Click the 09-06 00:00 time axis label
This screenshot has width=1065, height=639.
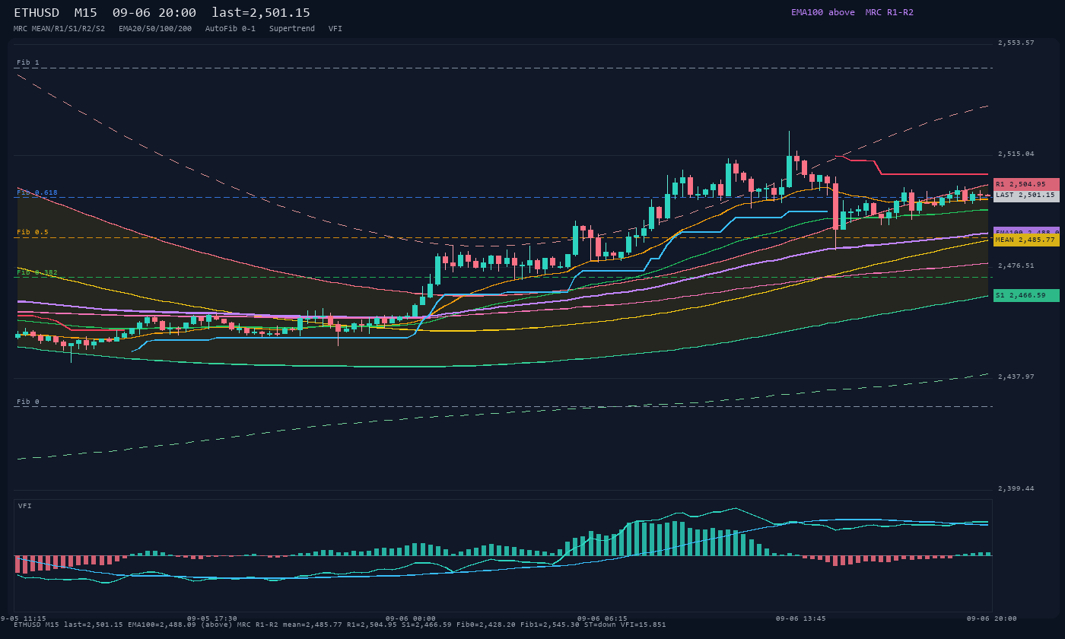coord(411,618)
